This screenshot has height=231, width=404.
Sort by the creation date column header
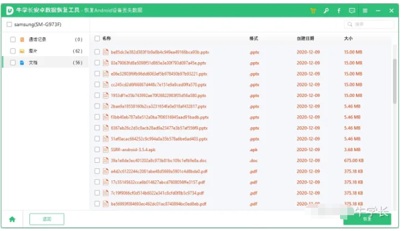305,38
